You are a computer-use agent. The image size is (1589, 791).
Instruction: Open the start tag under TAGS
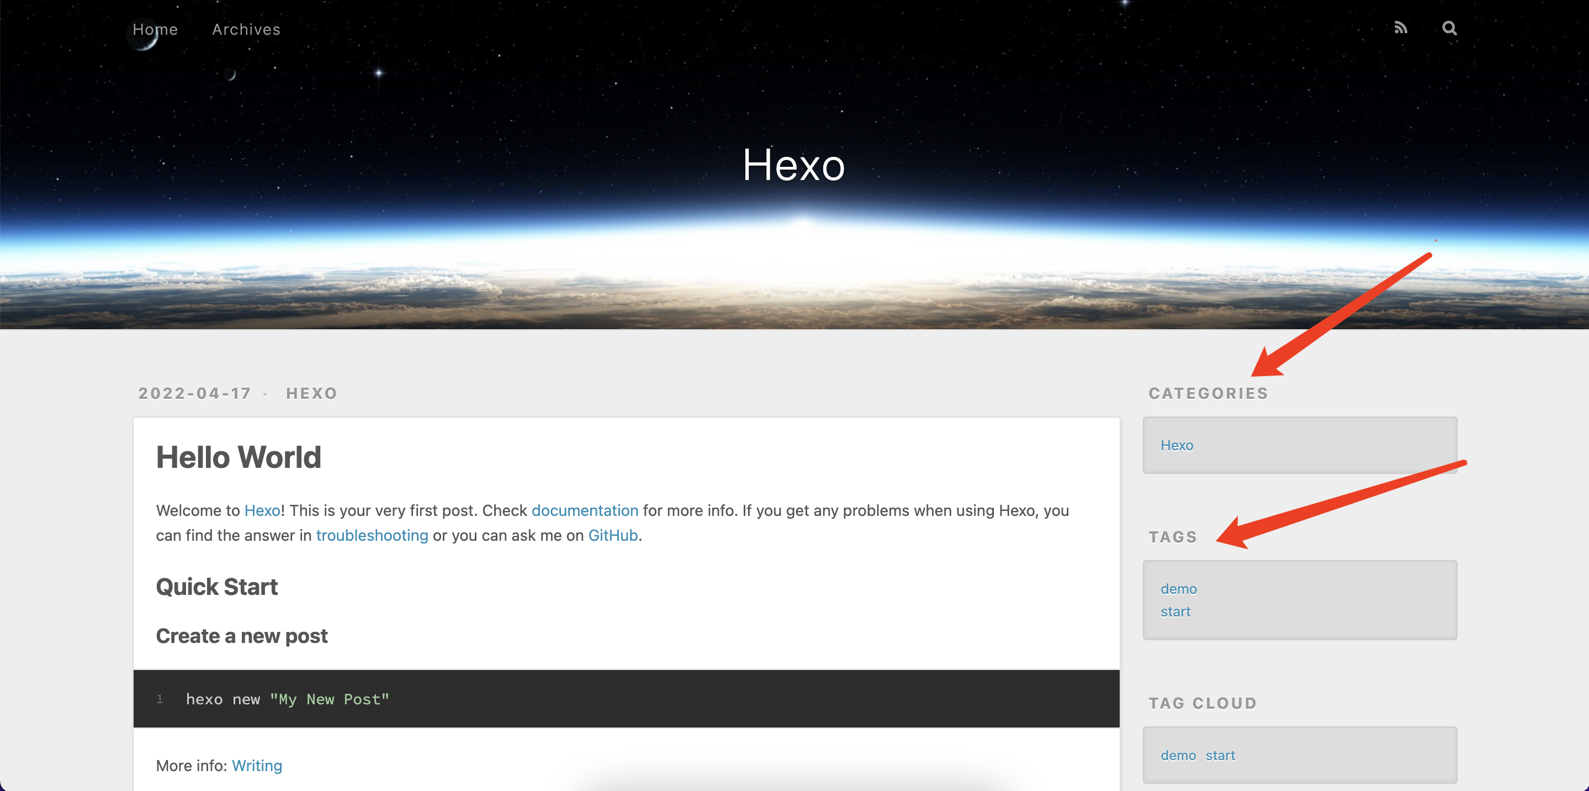point(1175,611)
